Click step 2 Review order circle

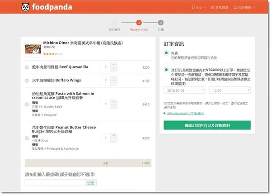click(x=139, y=23)
